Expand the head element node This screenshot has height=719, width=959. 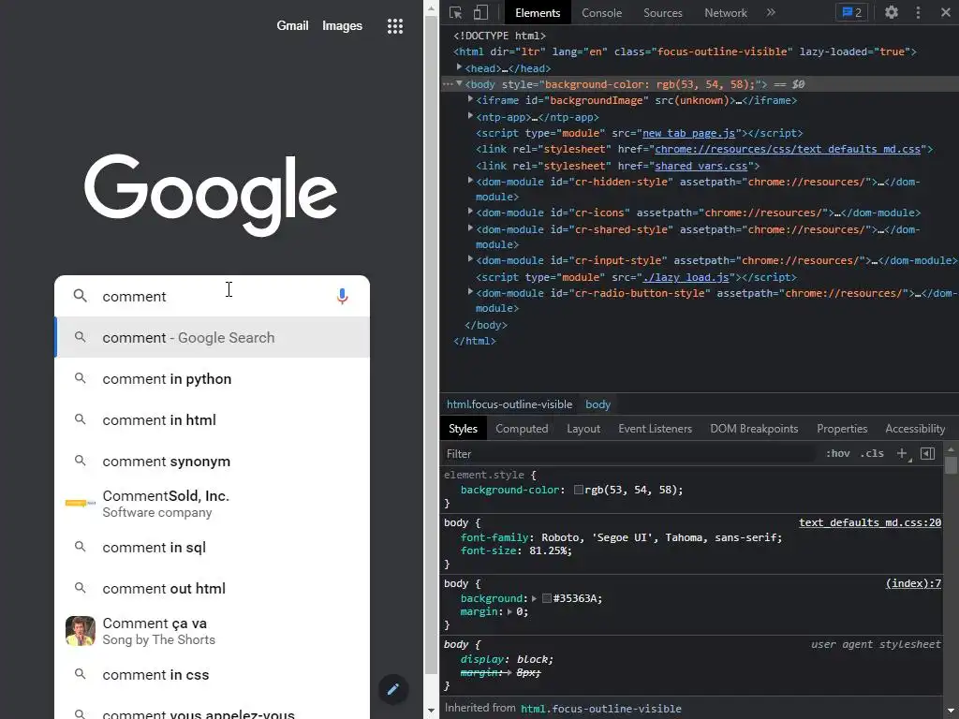click(459, 67)
